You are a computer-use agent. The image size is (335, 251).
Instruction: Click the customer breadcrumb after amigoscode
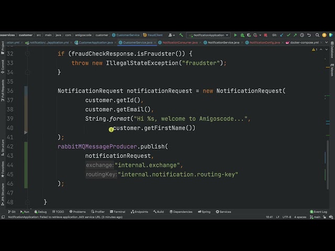point(102,35)
